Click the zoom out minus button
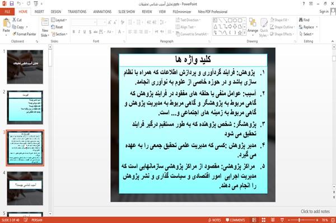This screenshot has height=223, width=336. [x=289, y=220]
